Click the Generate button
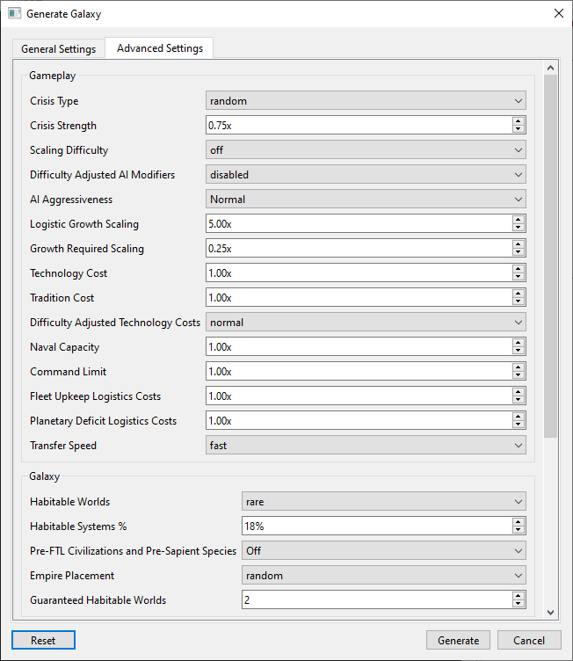The height and width of the screenshot is (661, 573). (x=458, y=640)
